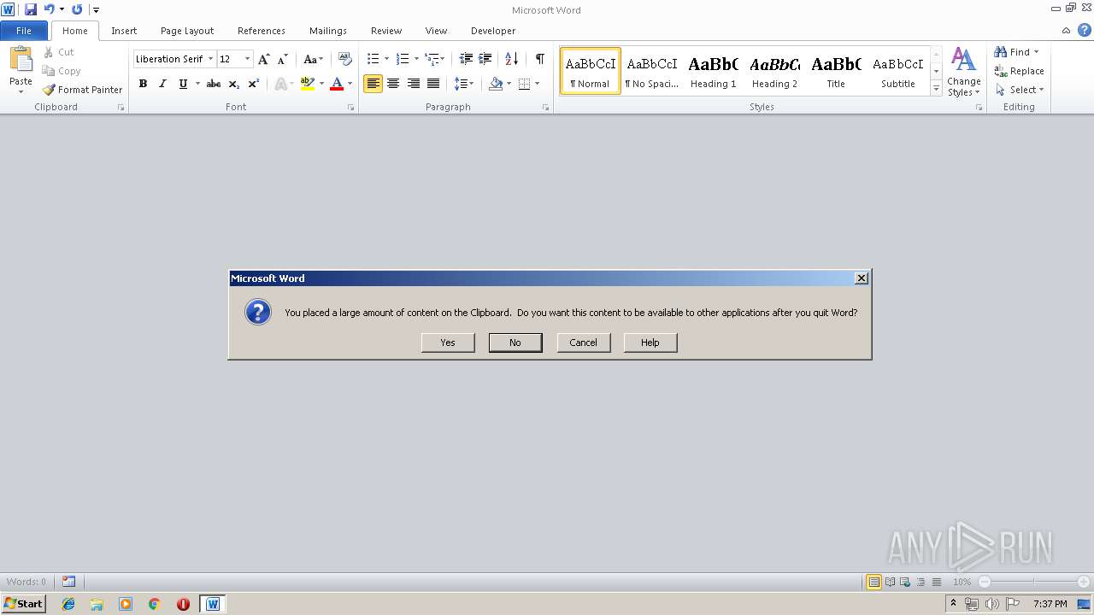The height and width of the screenshot is (615, 1094).
Task: Toggle Show/Hide paragraph marks
Action: (539, 59)
